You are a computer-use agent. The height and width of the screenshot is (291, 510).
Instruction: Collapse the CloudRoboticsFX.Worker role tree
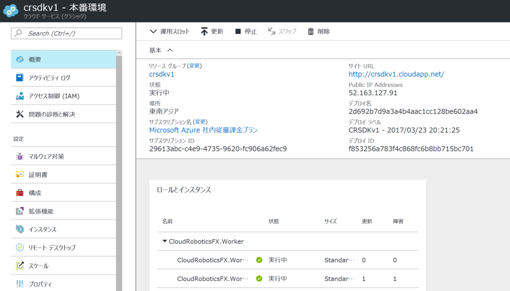click(x=164, y=241)
